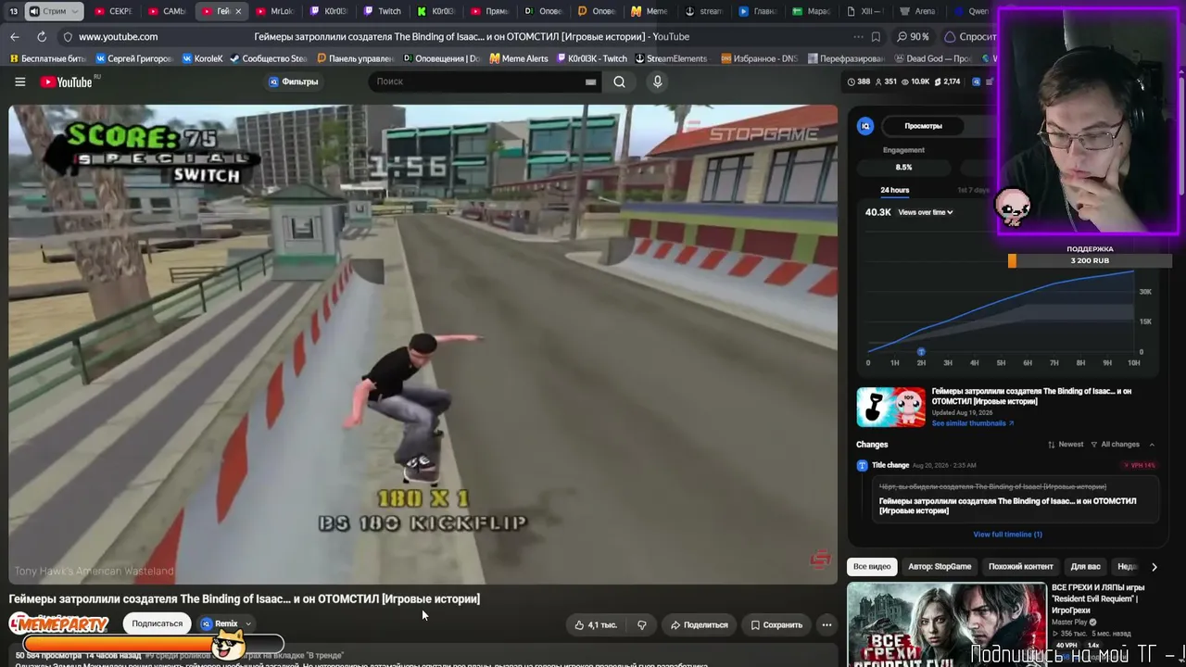The height and width of the screenshot is (667, 1186).
Task: Select the Все видео chip
Action: pos(872,567)
